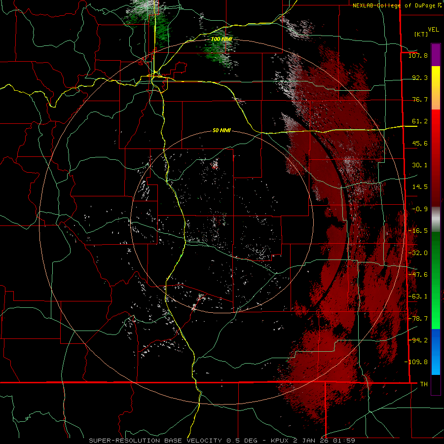Image resolution: width=444 pixels, height=444 pixels.
Task: Select the 14.5 legend value
Action: [420, 187]
